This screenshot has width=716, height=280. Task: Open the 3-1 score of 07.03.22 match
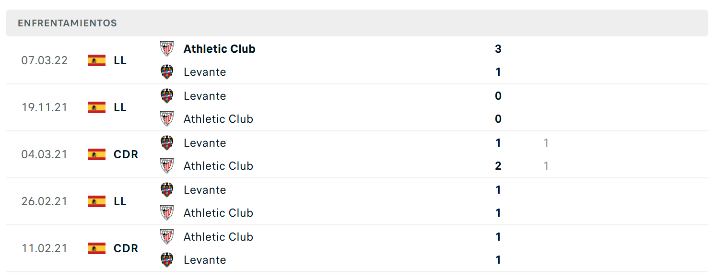(x=498, y=60)
